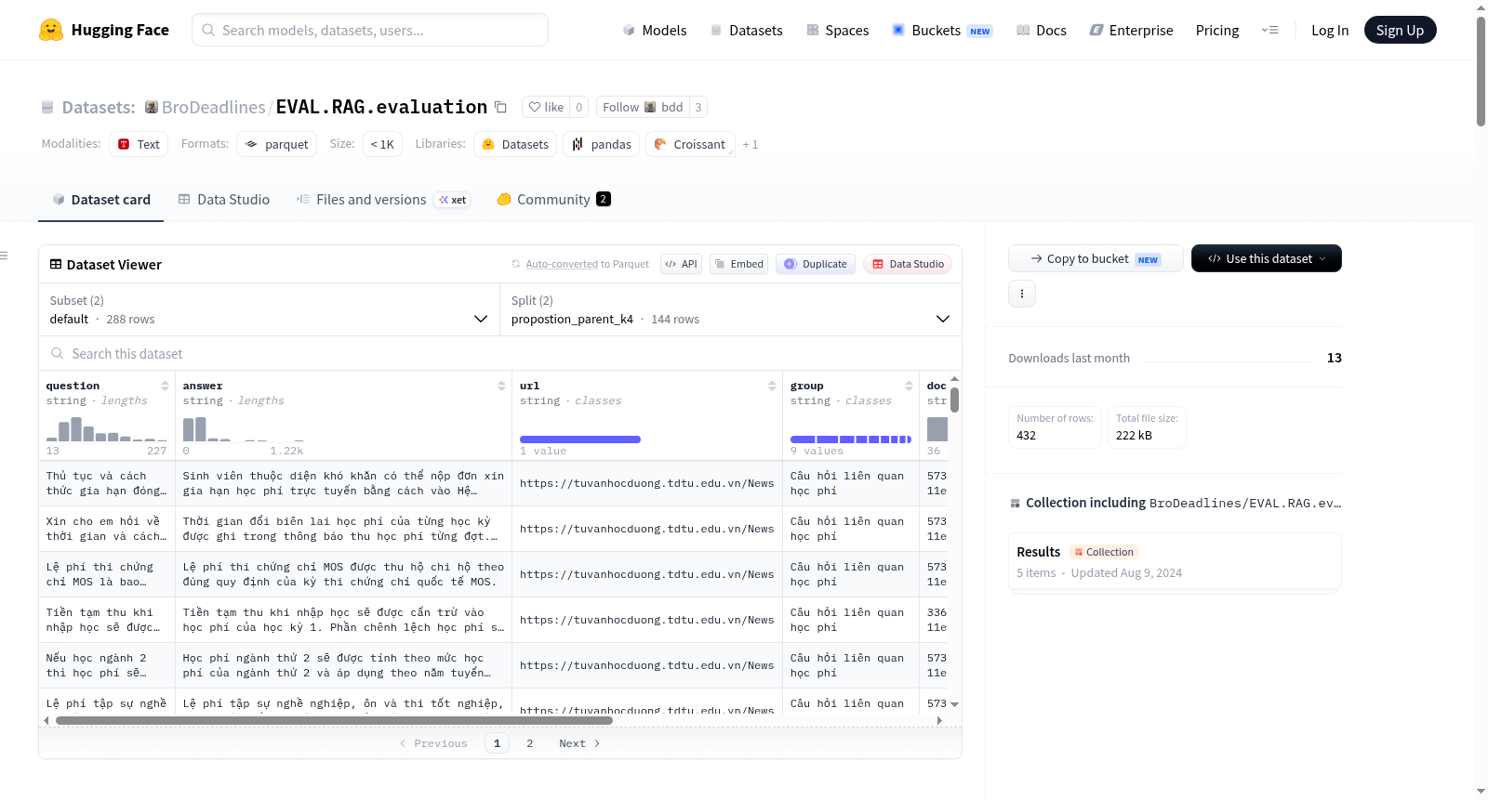The height and width of the screenshot is (800, 1488).
Task: Expand the Split propostion_parent_k4 dropdown
Action: (731, 309)
